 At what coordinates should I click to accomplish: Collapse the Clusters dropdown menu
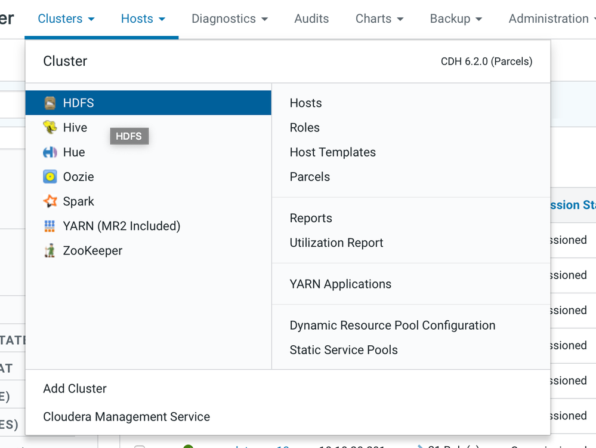(x=66, y=19)
